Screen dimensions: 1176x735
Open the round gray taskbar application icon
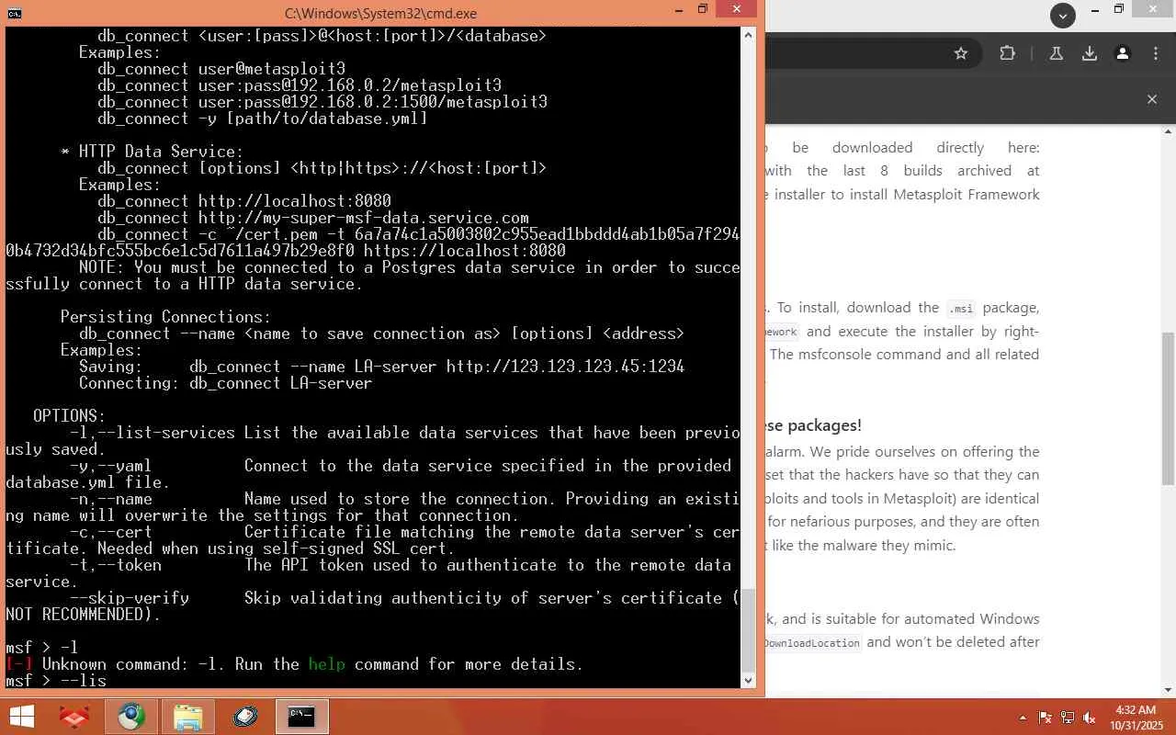244,717
